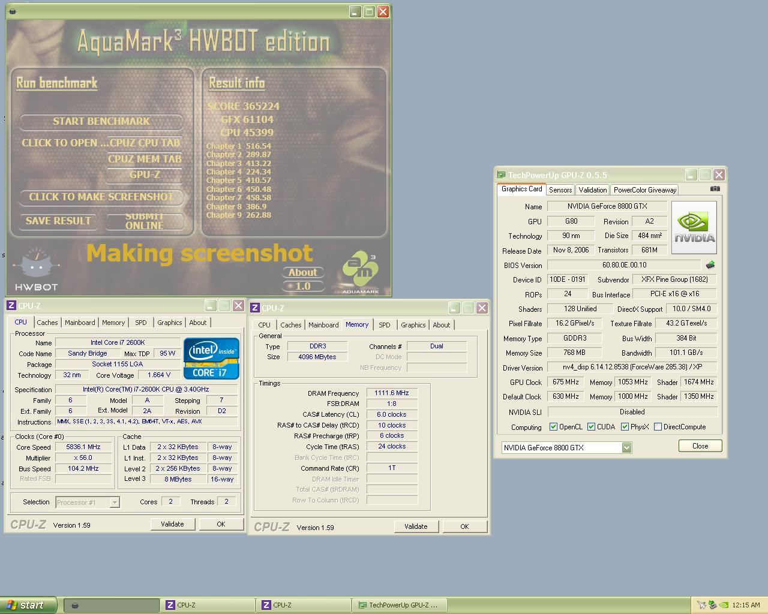Click the DRAM Frequency value 1111.6 MHz
The image size is (768, 614).
coord(392,393)
